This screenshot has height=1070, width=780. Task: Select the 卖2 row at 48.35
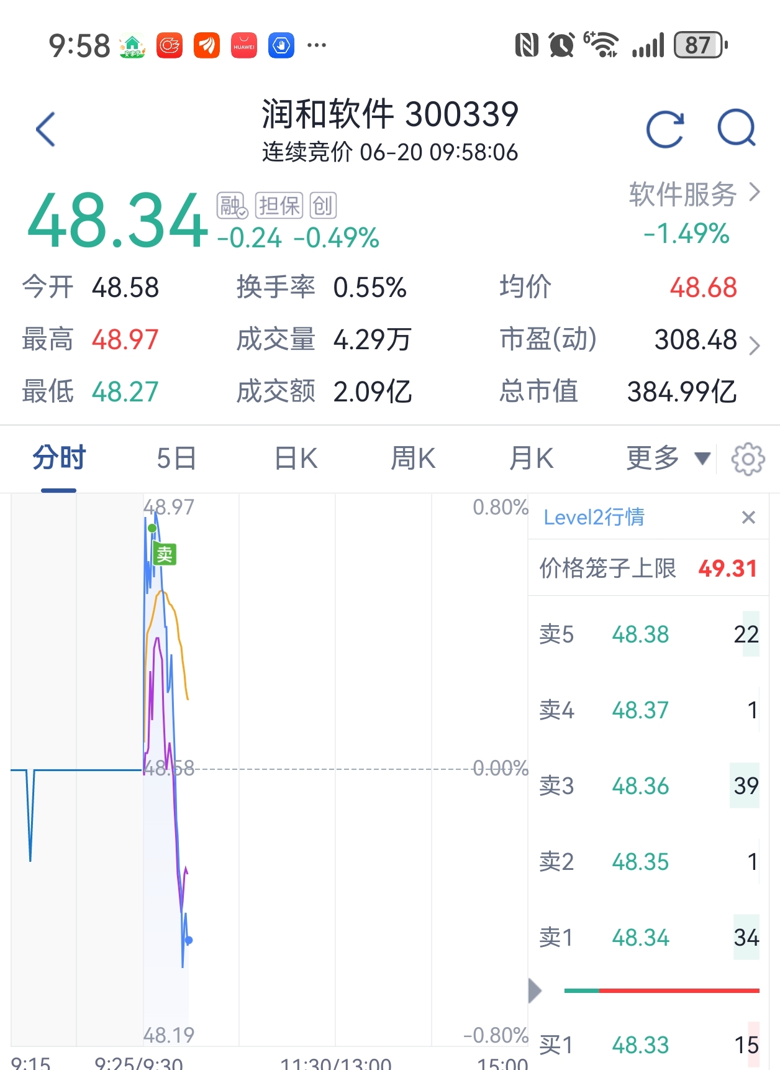pyautogui.click(x=648, y=862)
